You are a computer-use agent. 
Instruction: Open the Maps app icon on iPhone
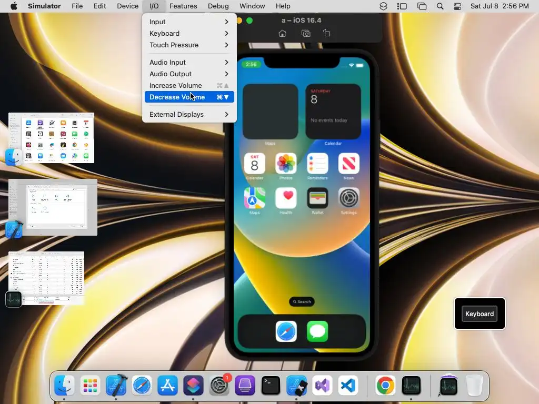point(254,198)
